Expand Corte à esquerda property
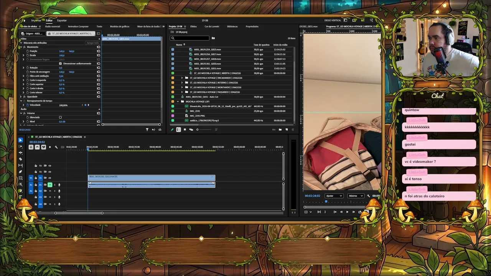 point(23,80)
